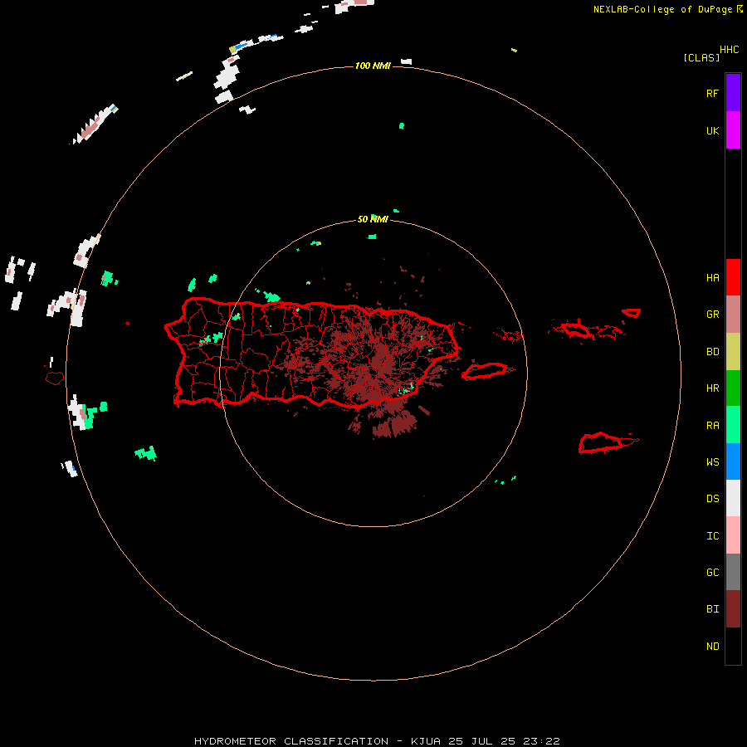Click the Mona island outline west of Puerto Rico
The width and height of the screenshot is (747, 747).
(54, 378)
